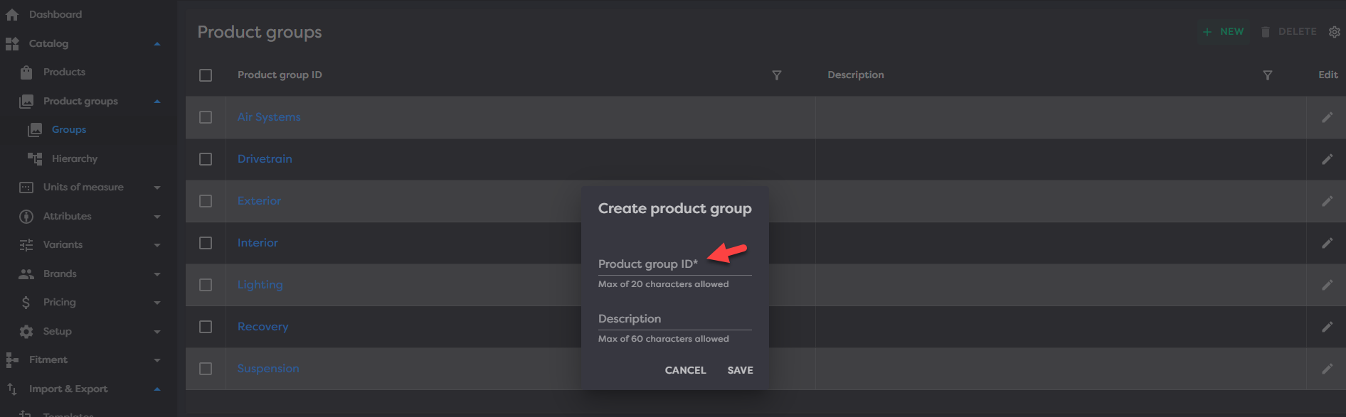Click the filter icon in Product group ID column
This screenshot has height=417, width=1346.
click(x=776, y=75)
